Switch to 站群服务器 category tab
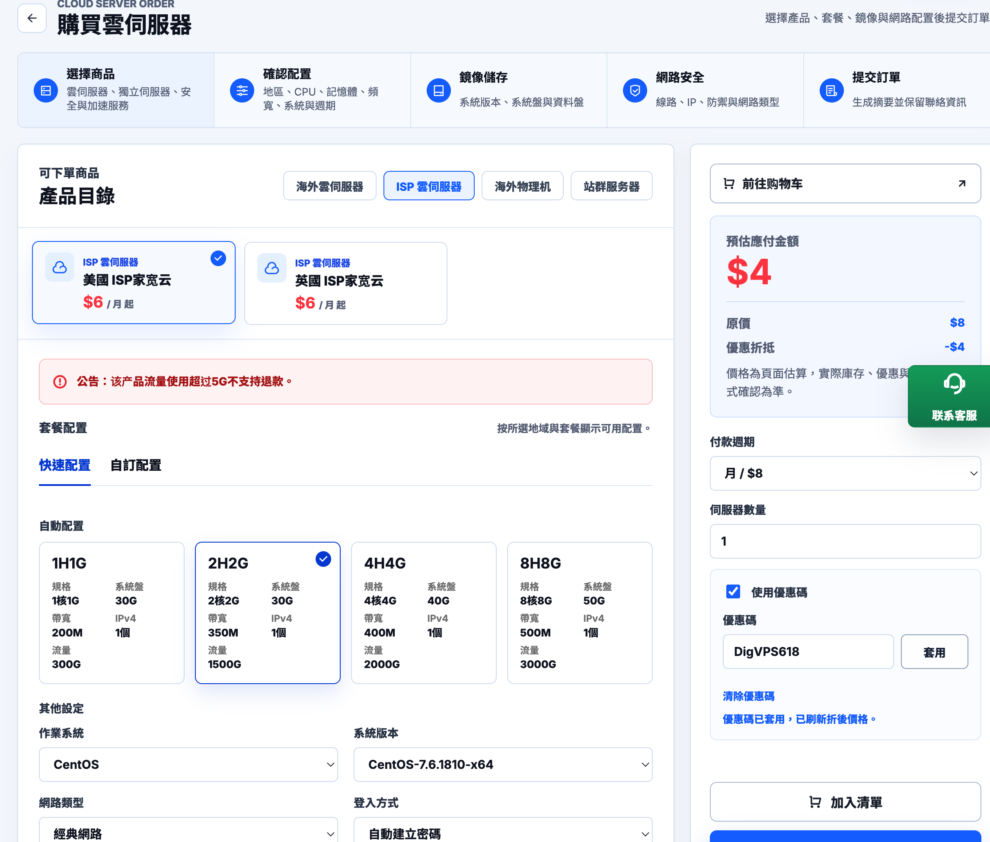990x842 pixels. pyautogui.click(x=611, y=186)
